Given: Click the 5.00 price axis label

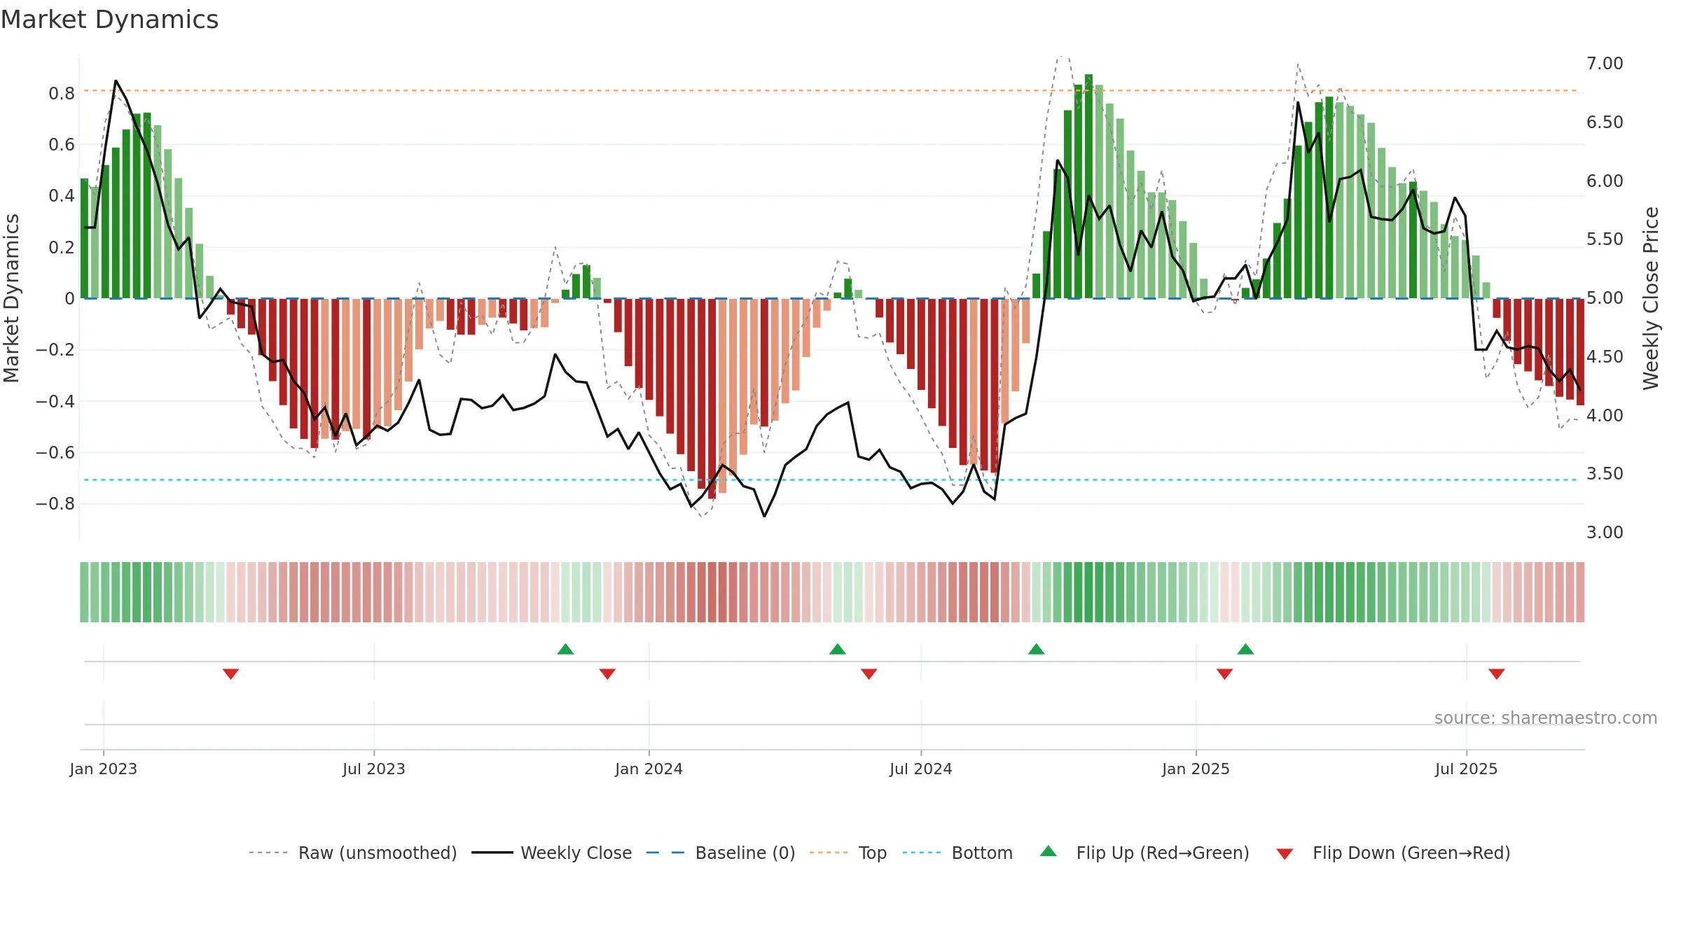Looking at the screenshot, I should (x=1605, y=298).
